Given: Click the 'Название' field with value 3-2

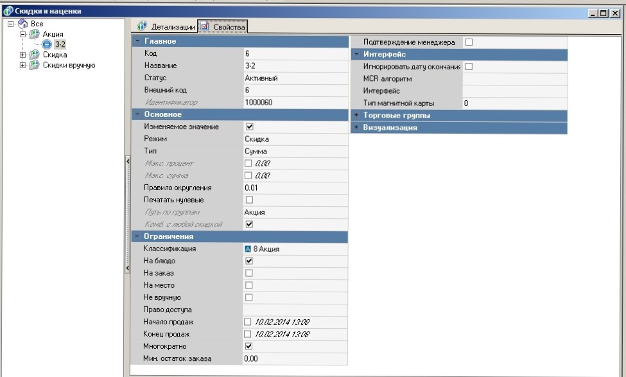Looking at the screenshot, I should click(295, 66).
